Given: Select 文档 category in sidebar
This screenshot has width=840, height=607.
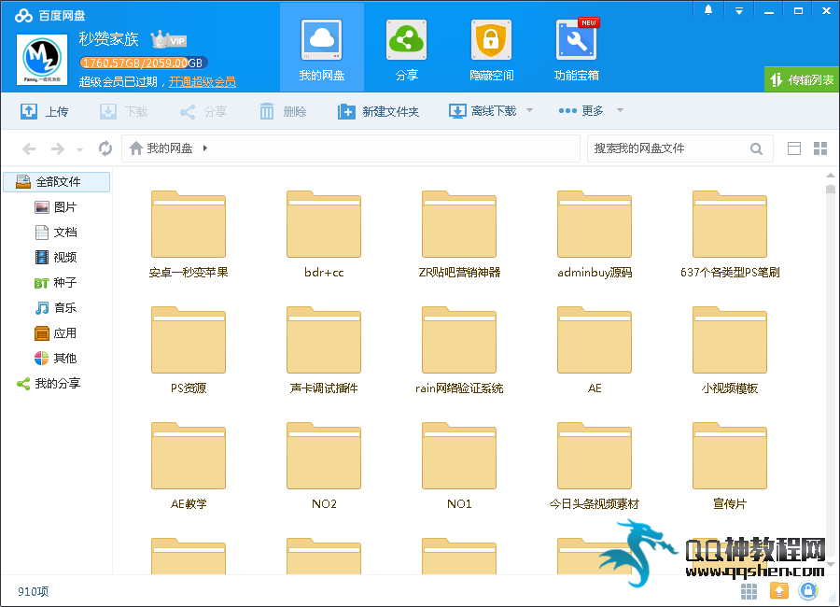Looking at the screenshot, I should coord(56,233).
